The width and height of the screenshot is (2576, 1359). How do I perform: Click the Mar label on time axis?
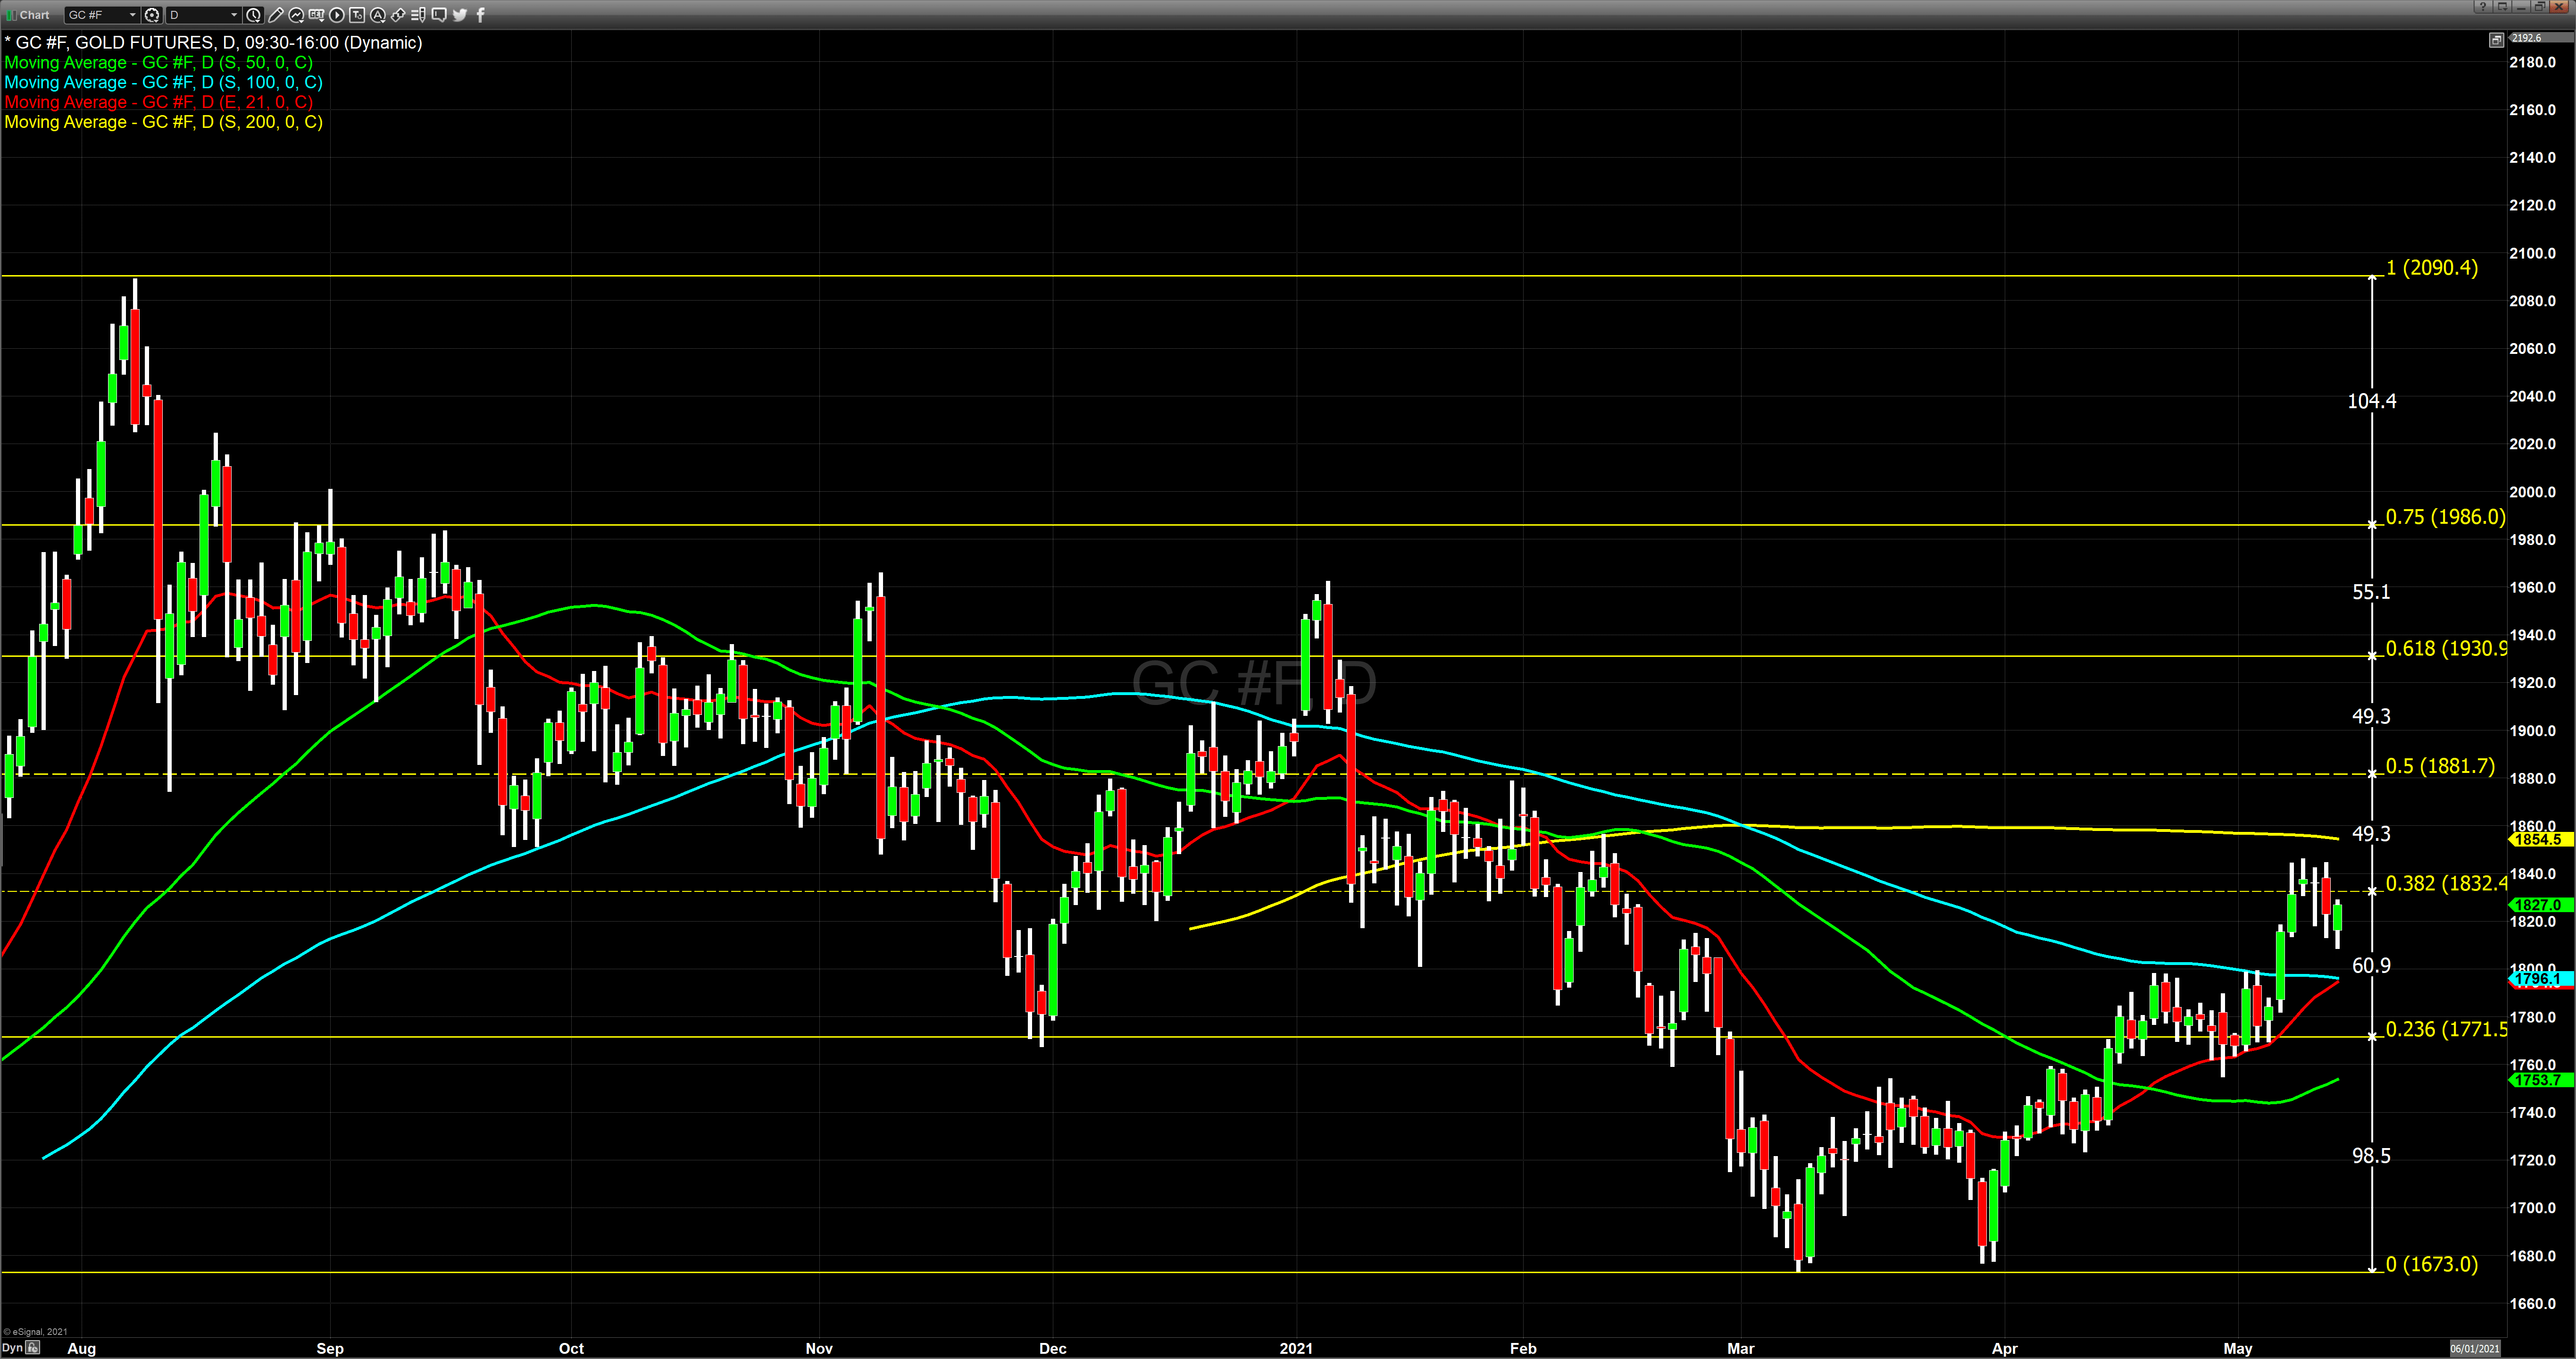click(1741, 1348)
